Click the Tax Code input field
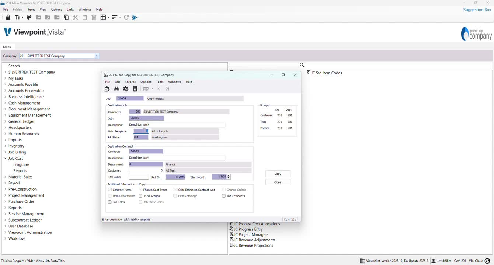 click(x=139, y=177)
